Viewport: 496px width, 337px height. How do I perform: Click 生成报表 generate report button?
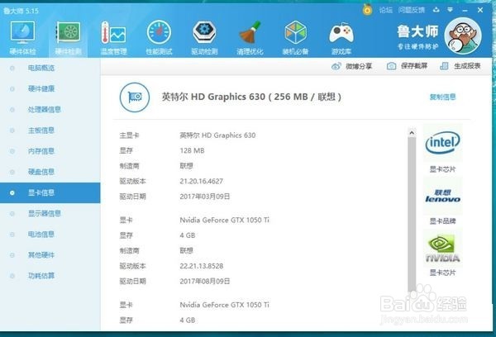coord(460,66)
